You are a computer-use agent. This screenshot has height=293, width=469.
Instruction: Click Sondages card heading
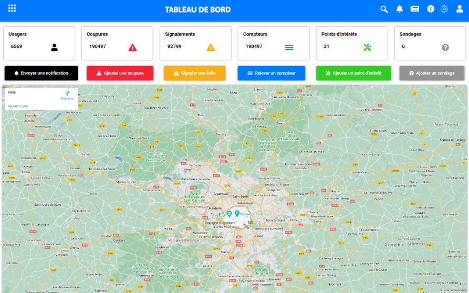[410, 34]
